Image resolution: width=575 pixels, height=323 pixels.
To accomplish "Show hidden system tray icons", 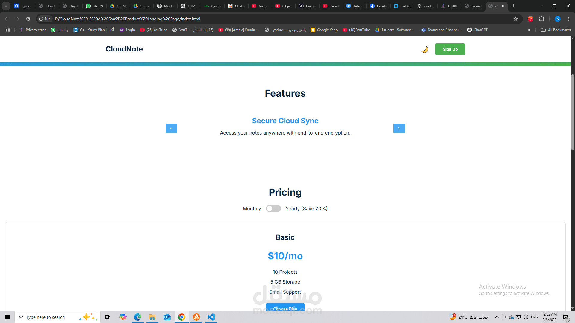I will 497,317.
